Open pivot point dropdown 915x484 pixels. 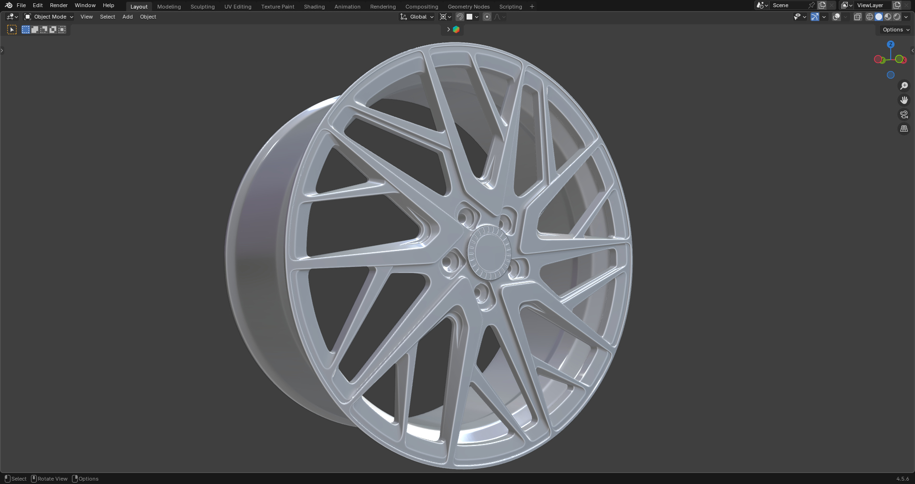445,17
